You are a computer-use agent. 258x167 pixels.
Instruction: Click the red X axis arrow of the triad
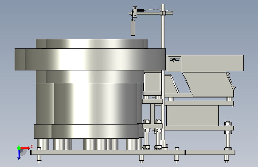pyautogui.click(x=25, y=148)
